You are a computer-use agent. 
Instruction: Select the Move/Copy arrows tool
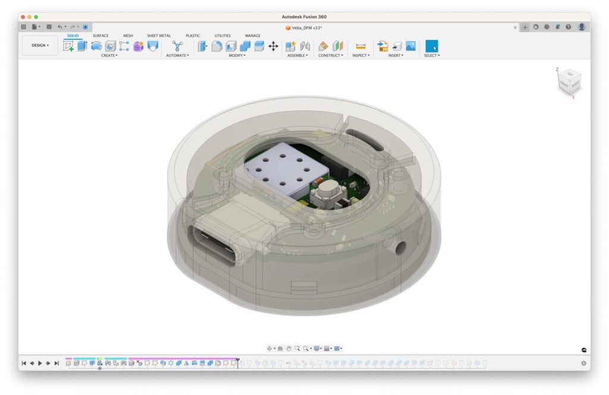tap(274, 46)
